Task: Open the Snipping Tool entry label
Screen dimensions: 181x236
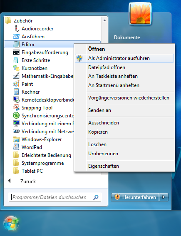Action: [x=37, y=108]
